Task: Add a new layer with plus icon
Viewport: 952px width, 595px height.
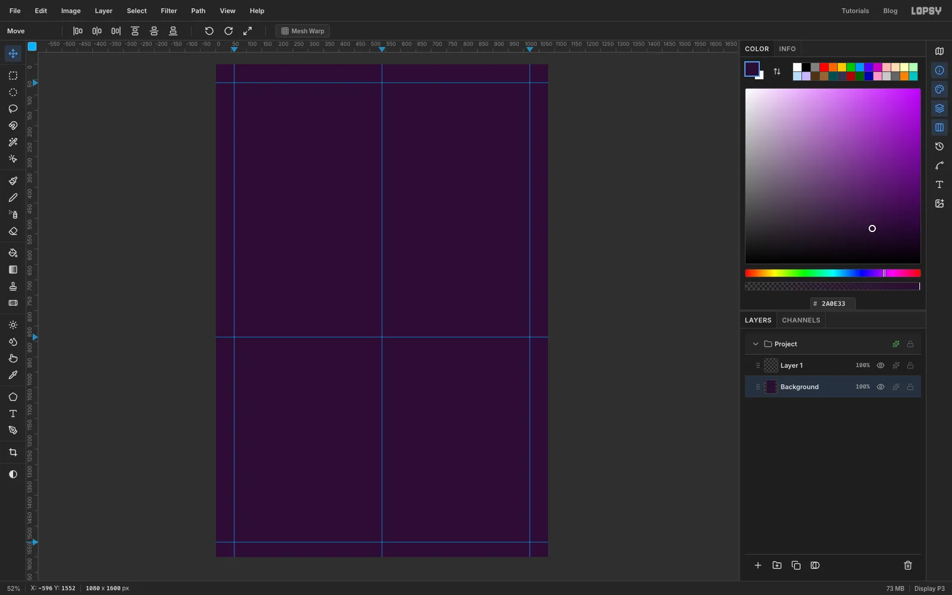Action: pyautogui.click(x=758, y=565)
